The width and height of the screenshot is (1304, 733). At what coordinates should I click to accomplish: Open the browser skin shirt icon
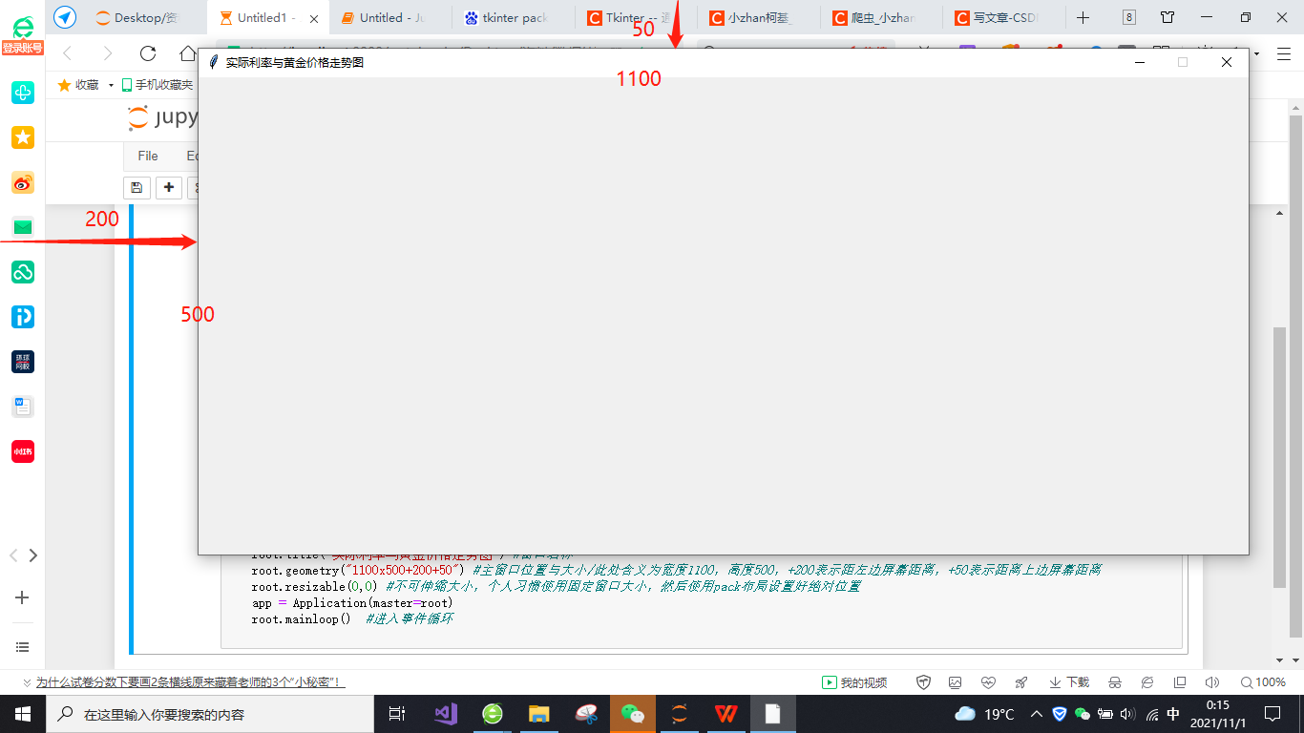coord(1167,17)
